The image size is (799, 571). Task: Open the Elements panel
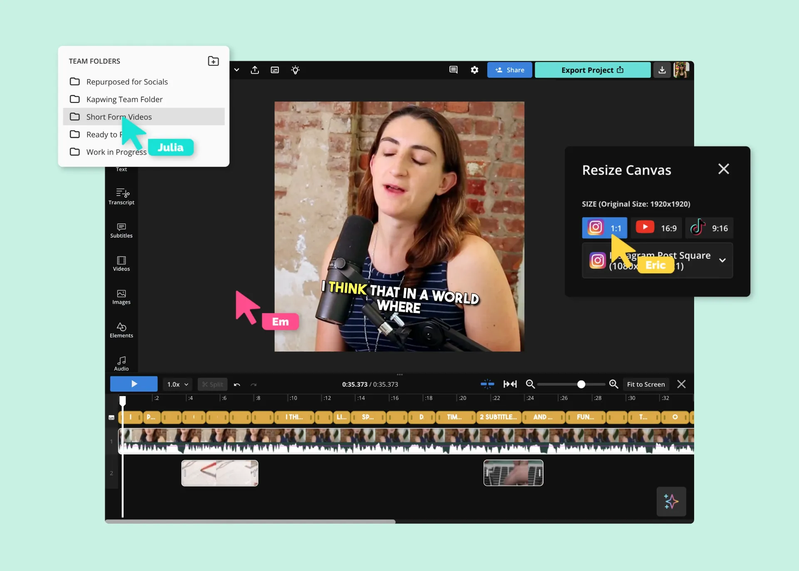(x=121, y=330)
